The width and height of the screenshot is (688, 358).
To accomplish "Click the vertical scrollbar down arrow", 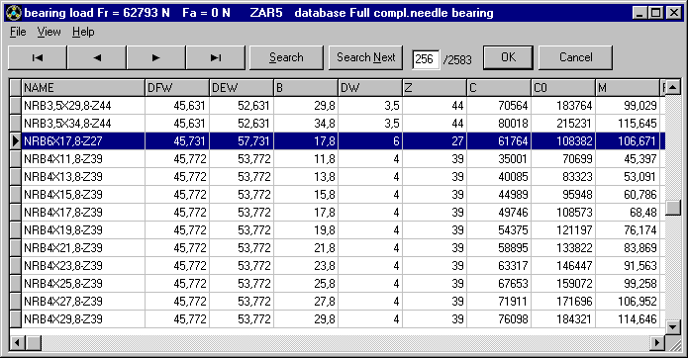I will point(673,326).
